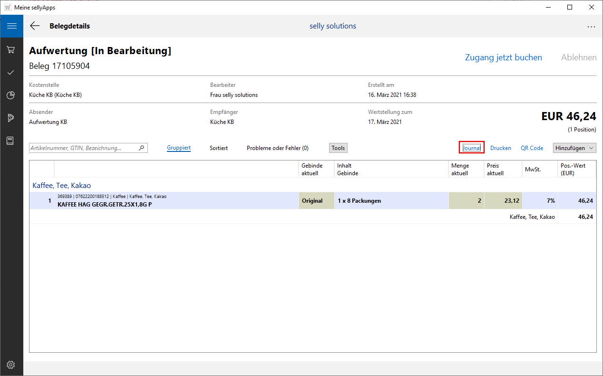This screenshot has height=376, width=603.
Task: Expand the Hinzufügen dropdown
Action: pyautogui.click(x=574, y=148)
